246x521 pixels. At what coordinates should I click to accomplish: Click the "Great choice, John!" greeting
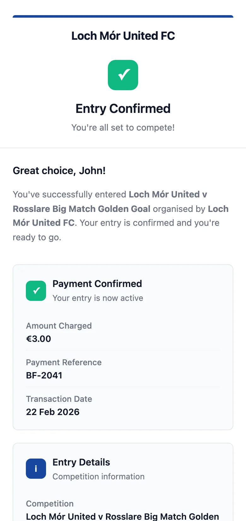(x=59, y=171)
